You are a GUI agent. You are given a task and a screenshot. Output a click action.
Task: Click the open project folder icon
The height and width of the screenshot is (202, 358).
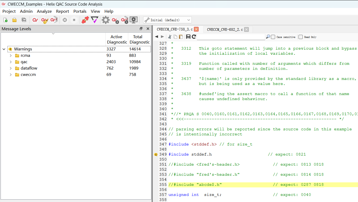point(15,20)
